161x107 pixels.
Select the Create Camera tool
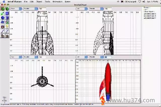[3, 27]
